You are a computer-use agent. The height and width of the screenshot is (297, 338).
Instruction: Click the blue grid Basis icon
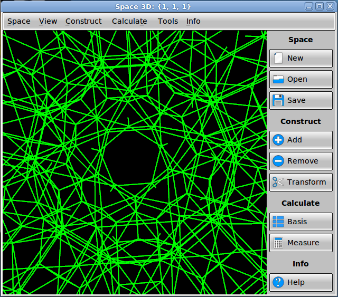(x=278, y=222)
